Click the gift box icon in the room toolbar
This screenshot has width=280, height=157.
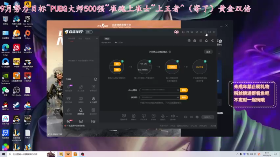click(x=189, y=40)
